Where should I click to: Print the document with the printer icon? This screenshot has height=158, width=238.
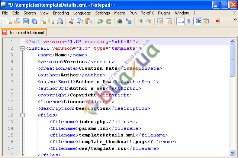(60, 21)
